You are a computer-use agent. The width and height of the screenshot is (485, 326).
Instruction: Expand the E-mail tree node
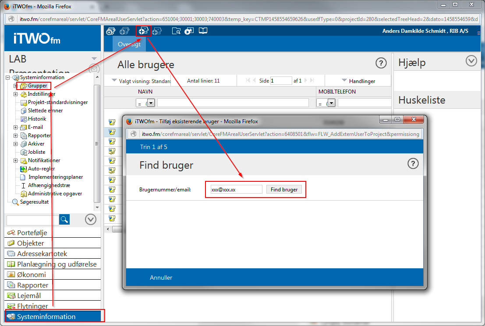pyautogui.click(x=15, y=128)
